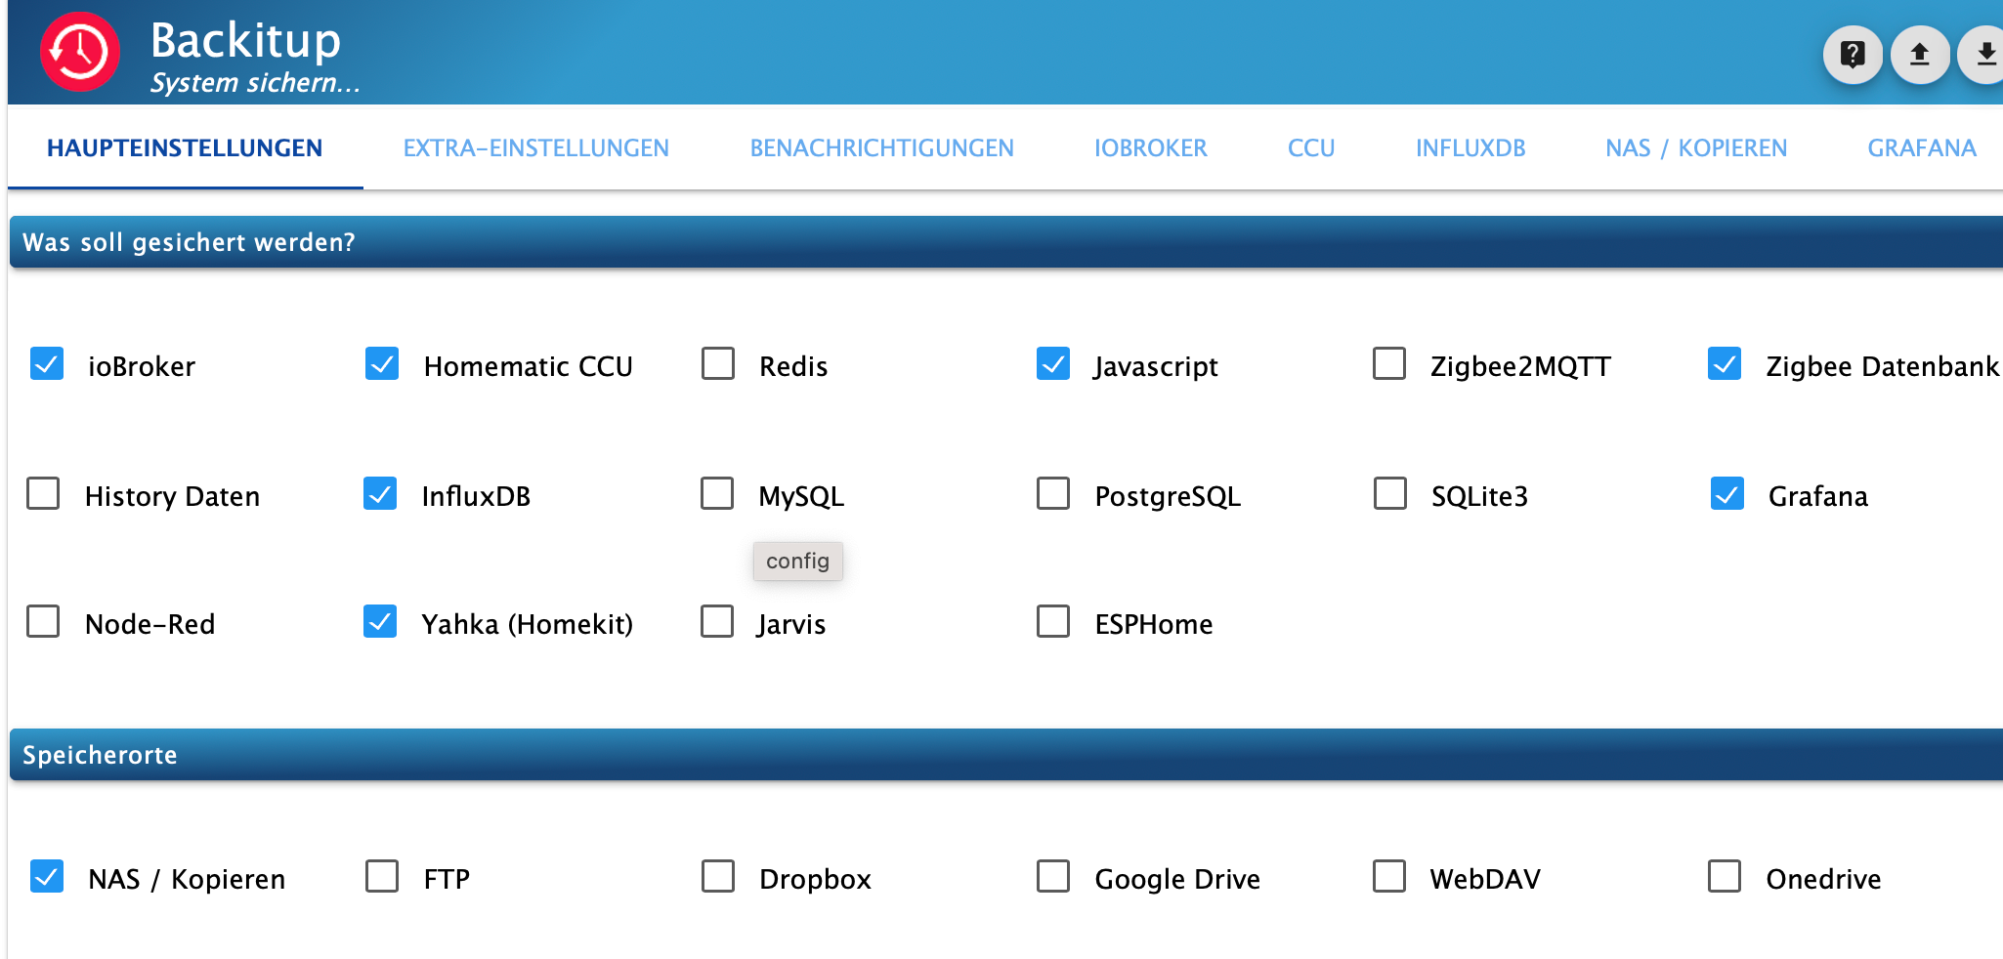Click the Backitup clock logo icon
The image size is (2003, 959).
80,52
